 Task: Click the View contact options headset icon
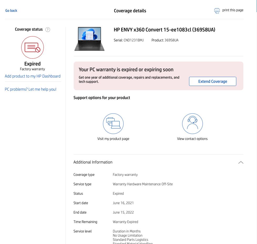192,124
